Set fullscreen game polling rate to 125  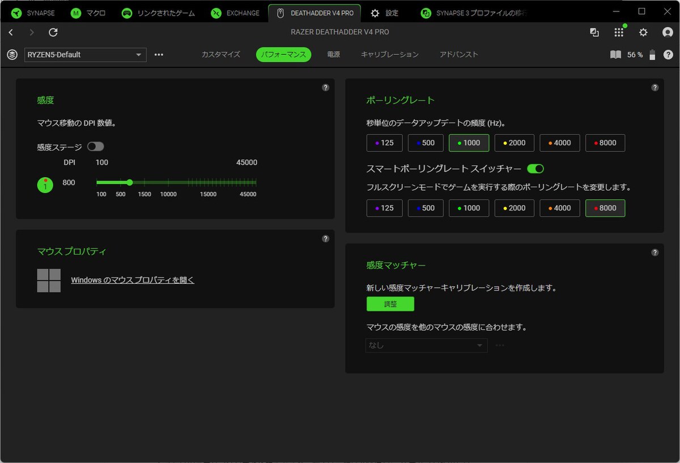[x=384, y=208]
